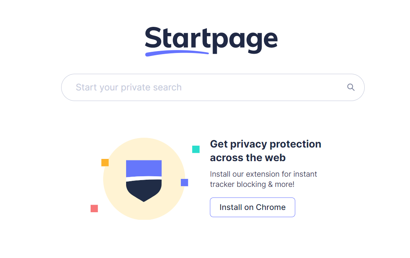The height and width of the screenshot is (258, 410).
Task: Click the blue top half of shield
Action: click(144, 168)
